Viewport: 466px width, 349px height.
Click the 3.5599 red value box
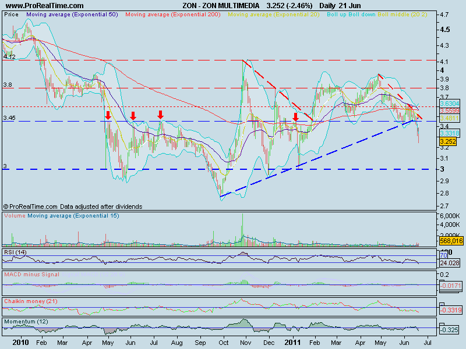tap(449, 111)
